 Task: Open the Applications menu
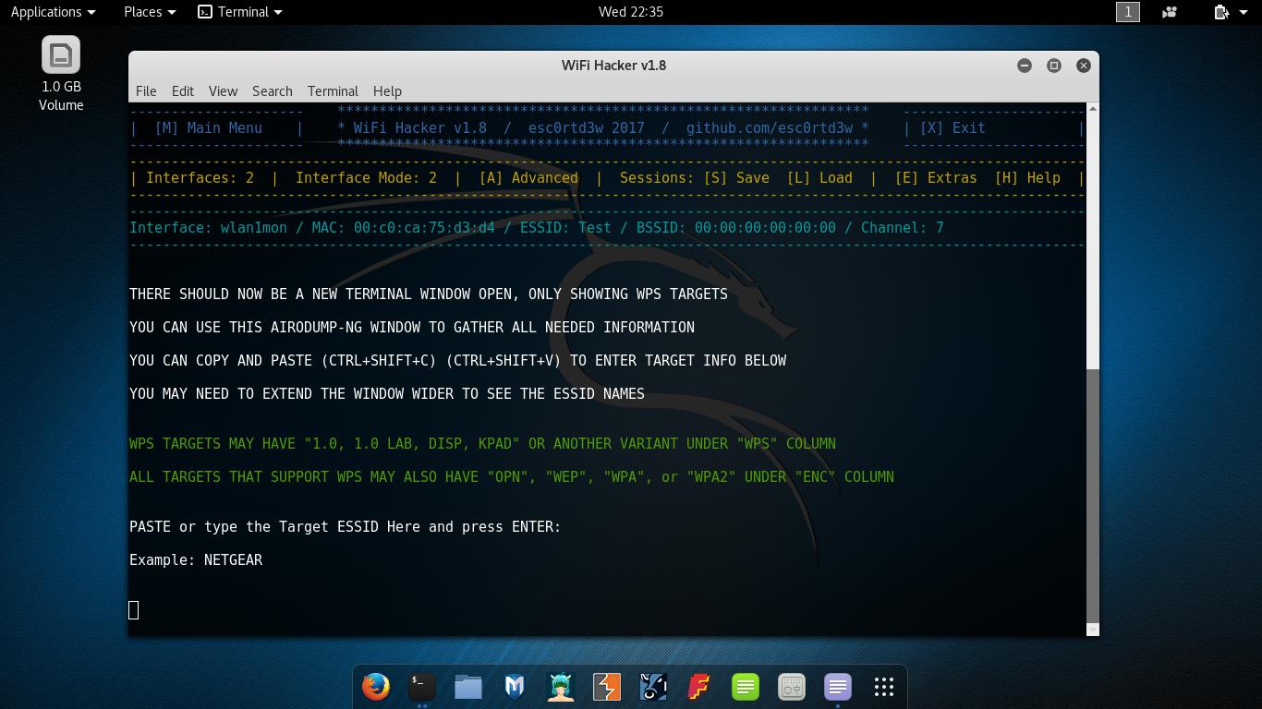pos(53,12)
